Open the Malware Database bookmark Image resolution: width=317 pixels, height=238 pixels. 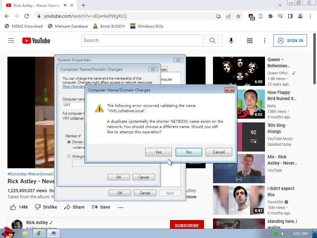coord(68,26)
